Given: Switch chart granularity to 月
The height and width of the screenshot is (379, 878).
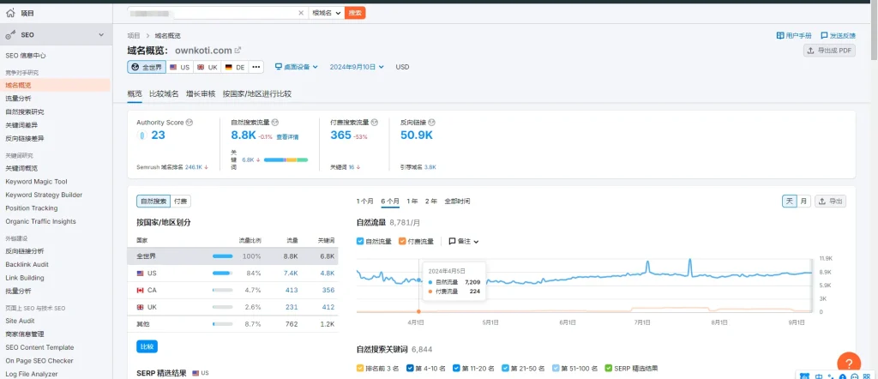Looking at the screenshot, I should [803, 201].
